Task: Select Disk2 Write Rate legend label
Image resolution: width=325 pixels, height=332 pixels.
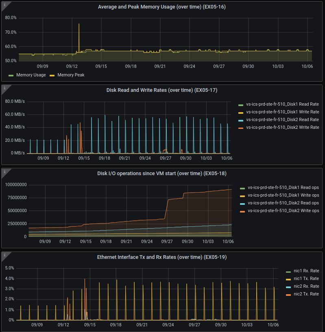Action: [x=282, y=127]
